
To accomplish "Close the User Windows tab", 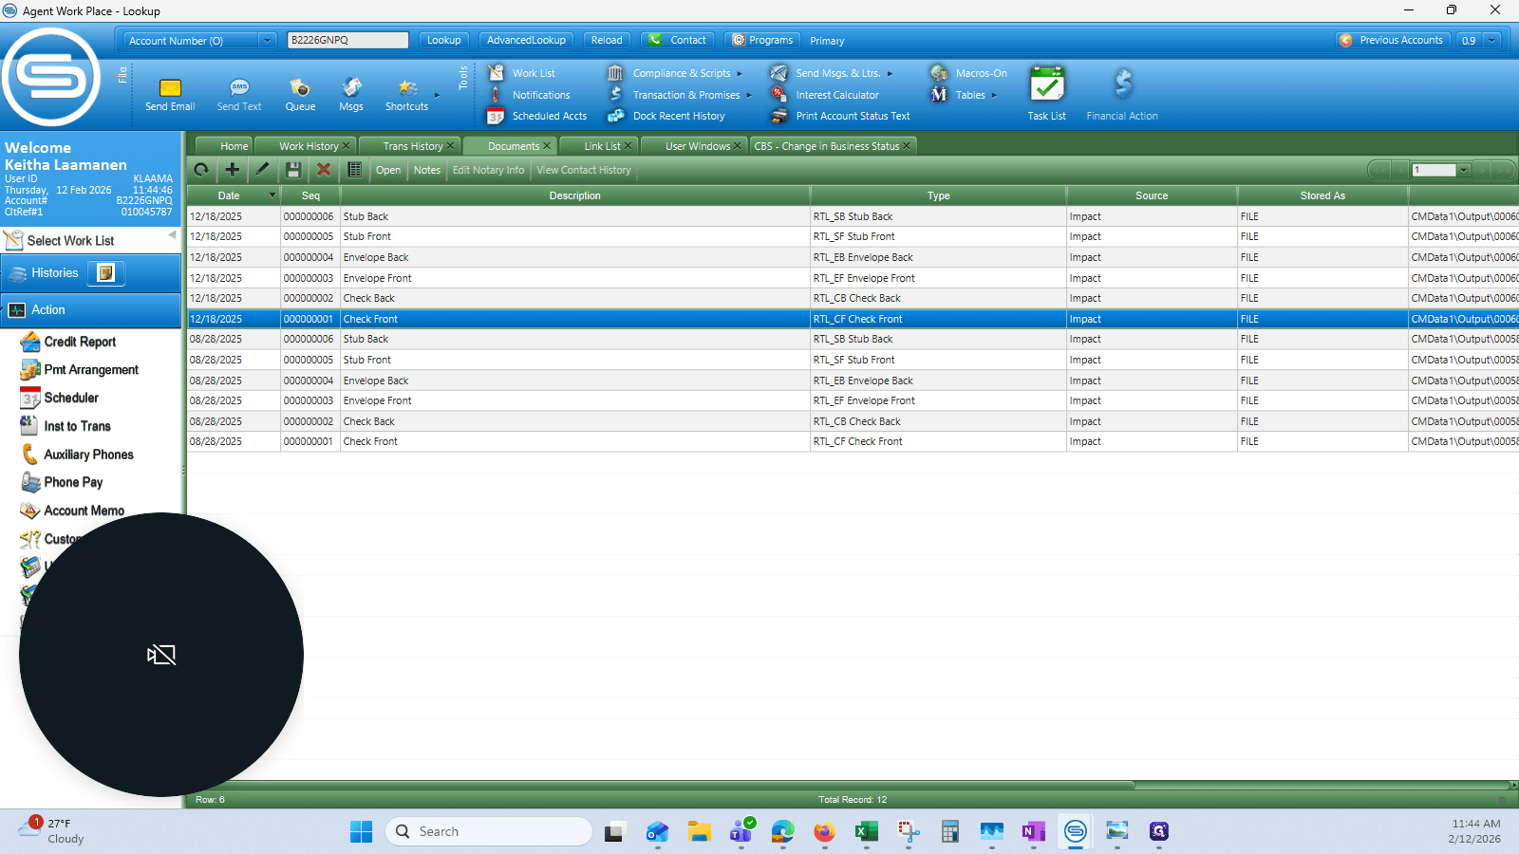I will (738, 146).
